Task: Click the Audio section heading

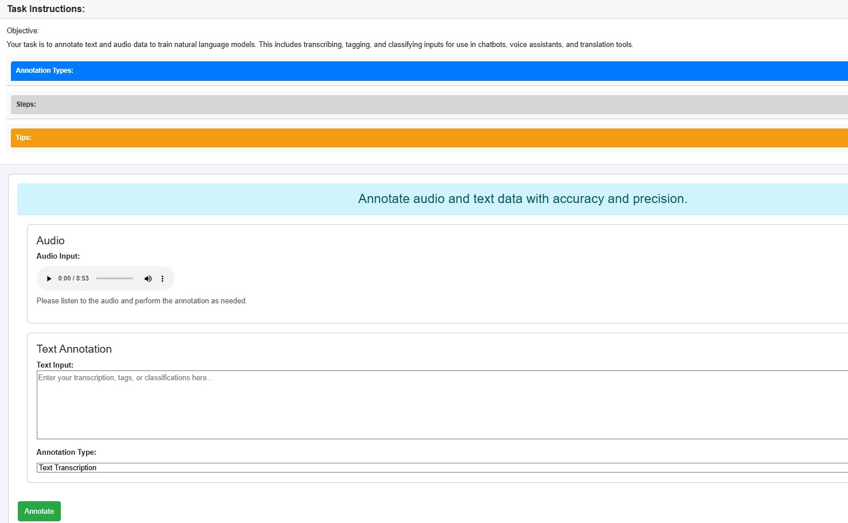Action: (x=51, y=241)
